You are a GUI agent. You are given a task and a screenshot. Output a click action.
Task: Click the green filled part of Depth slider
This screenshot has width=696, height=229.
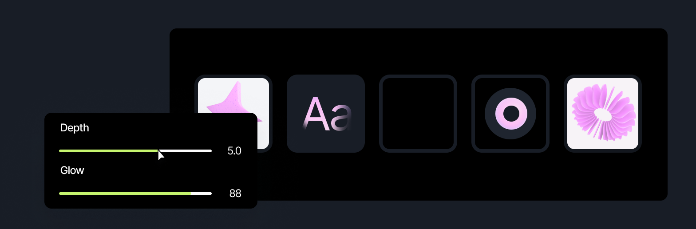click(x=109, y=151)
